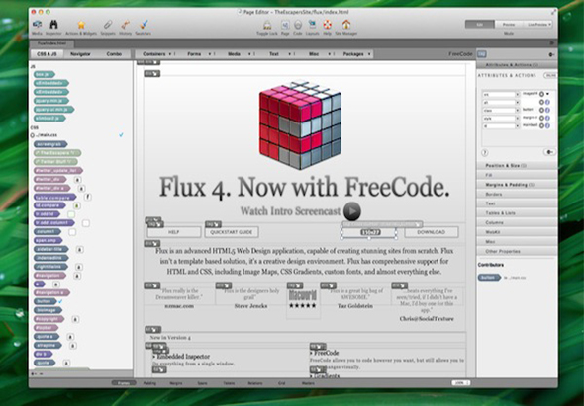Select the .button contributor tag
584x406 pixels.
[489, 278]
